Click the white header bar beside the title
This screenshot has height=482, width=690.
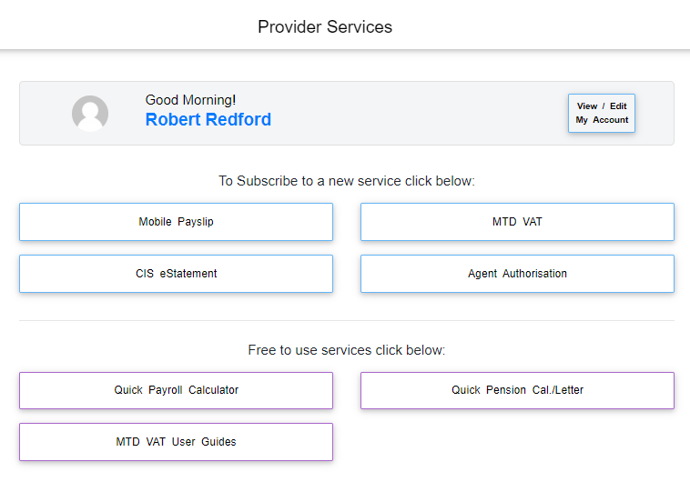click(546, 25)
